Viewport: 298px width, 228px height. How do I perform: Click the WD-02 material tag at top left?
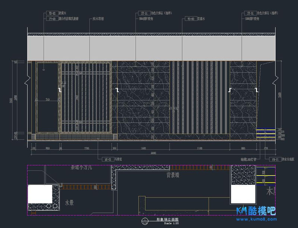coord(51,13)
